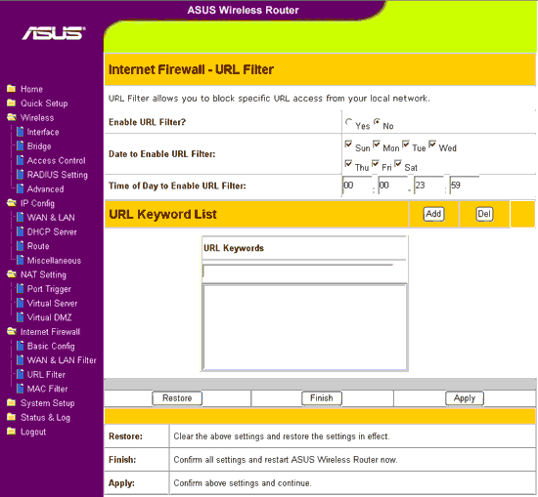
Task: Open the MAC Filter page link
Action: click(47, 389)
